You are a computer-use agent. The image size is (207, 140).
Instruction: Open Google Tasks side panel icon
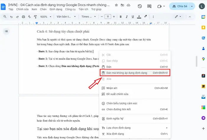coord(203,38)
